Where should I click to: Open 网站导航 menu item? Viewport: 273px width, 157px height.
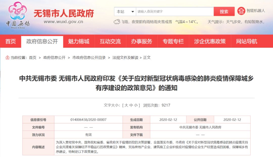[x=246, y=41]
